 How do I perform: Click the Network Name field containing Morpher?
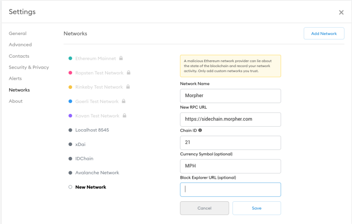click(230, 96)
